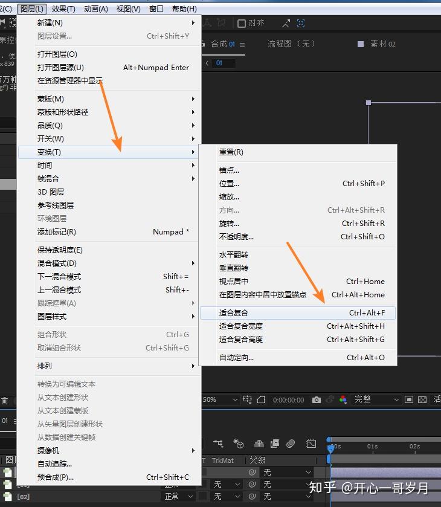Open the 50% magnification dropdown
The image size is (441, 507).
(x=220, y=399)
